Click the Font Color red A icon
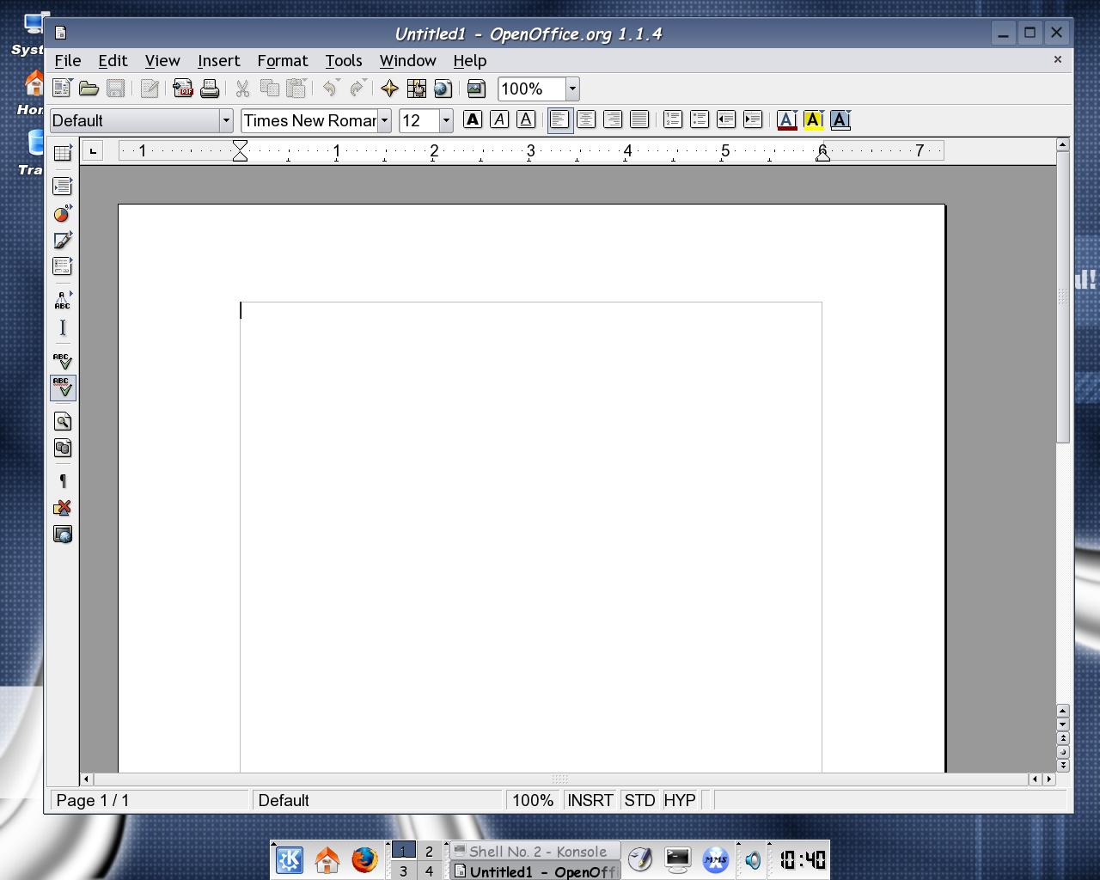 (786, 120)
